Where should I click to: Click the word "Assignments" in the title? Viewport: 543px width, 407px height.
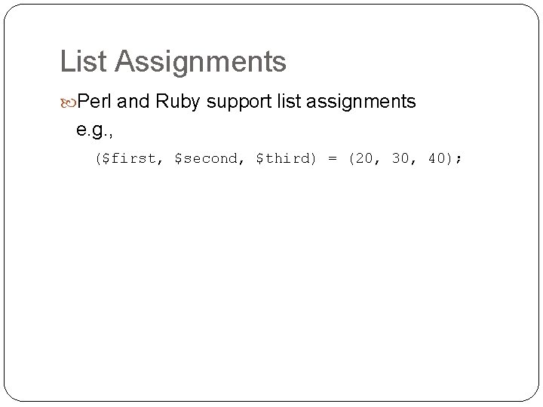201,63
